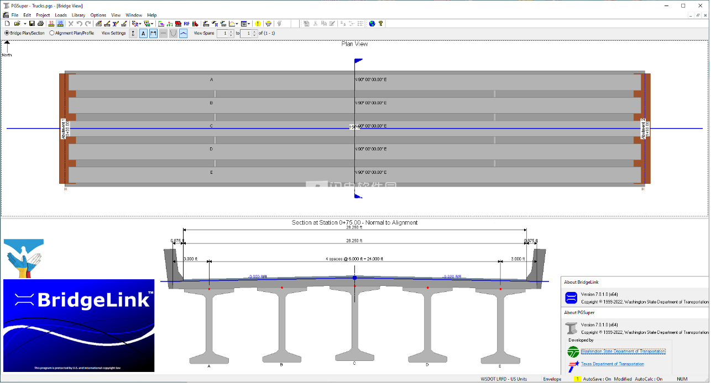Open the Library menu
711x383 pixels.
point(79,15)
